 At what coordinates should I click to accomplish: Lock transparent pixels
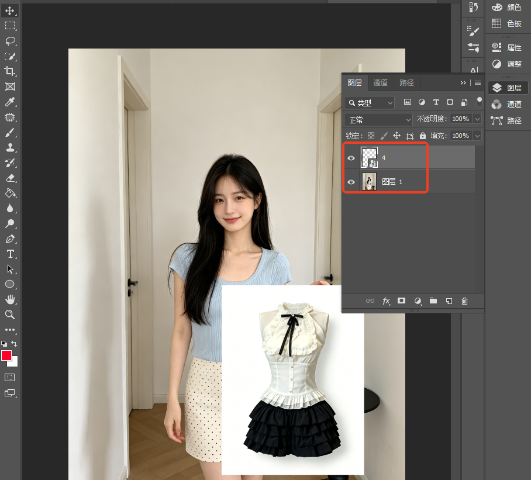pyautogui.click(x=371, y=136)
